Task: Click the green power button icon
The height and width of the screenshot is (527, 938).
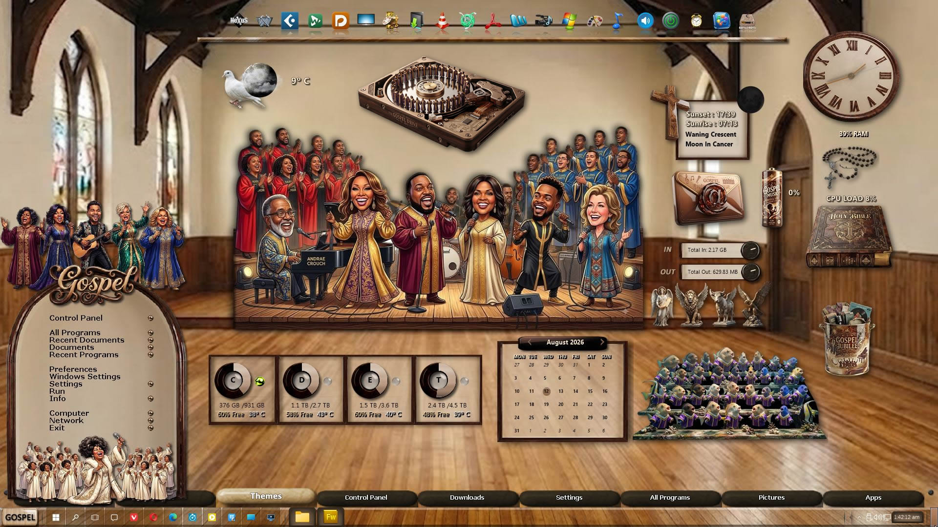Action: pos(671,21)
